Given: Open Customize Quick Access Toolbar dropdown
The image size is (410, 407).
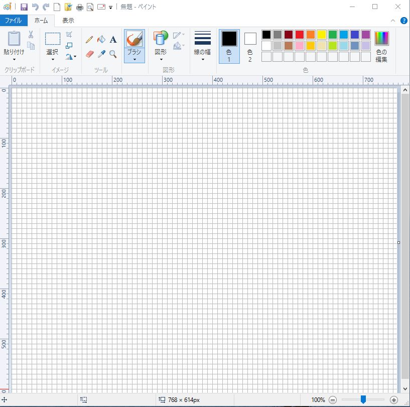Looking at the screenshot, I should (x=110, y=8).
